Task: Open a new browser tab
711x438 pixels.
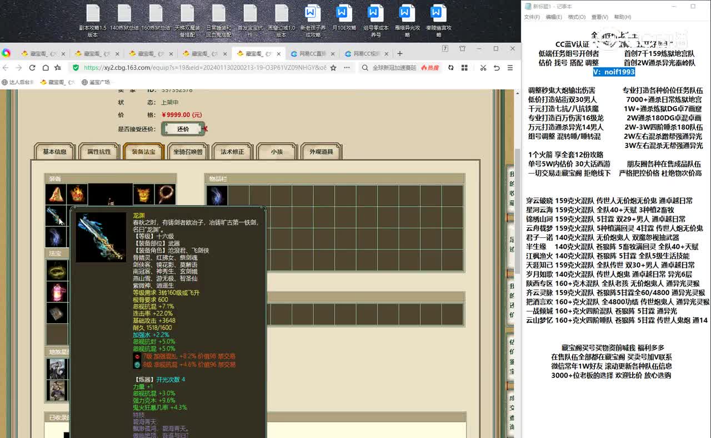Action: 399,54
